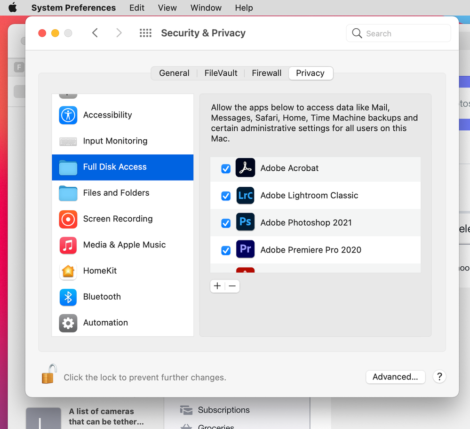Click the Photoshop Ps icon
The width and height of the screenshot is (470, 429).
click(x=245, y=222)
